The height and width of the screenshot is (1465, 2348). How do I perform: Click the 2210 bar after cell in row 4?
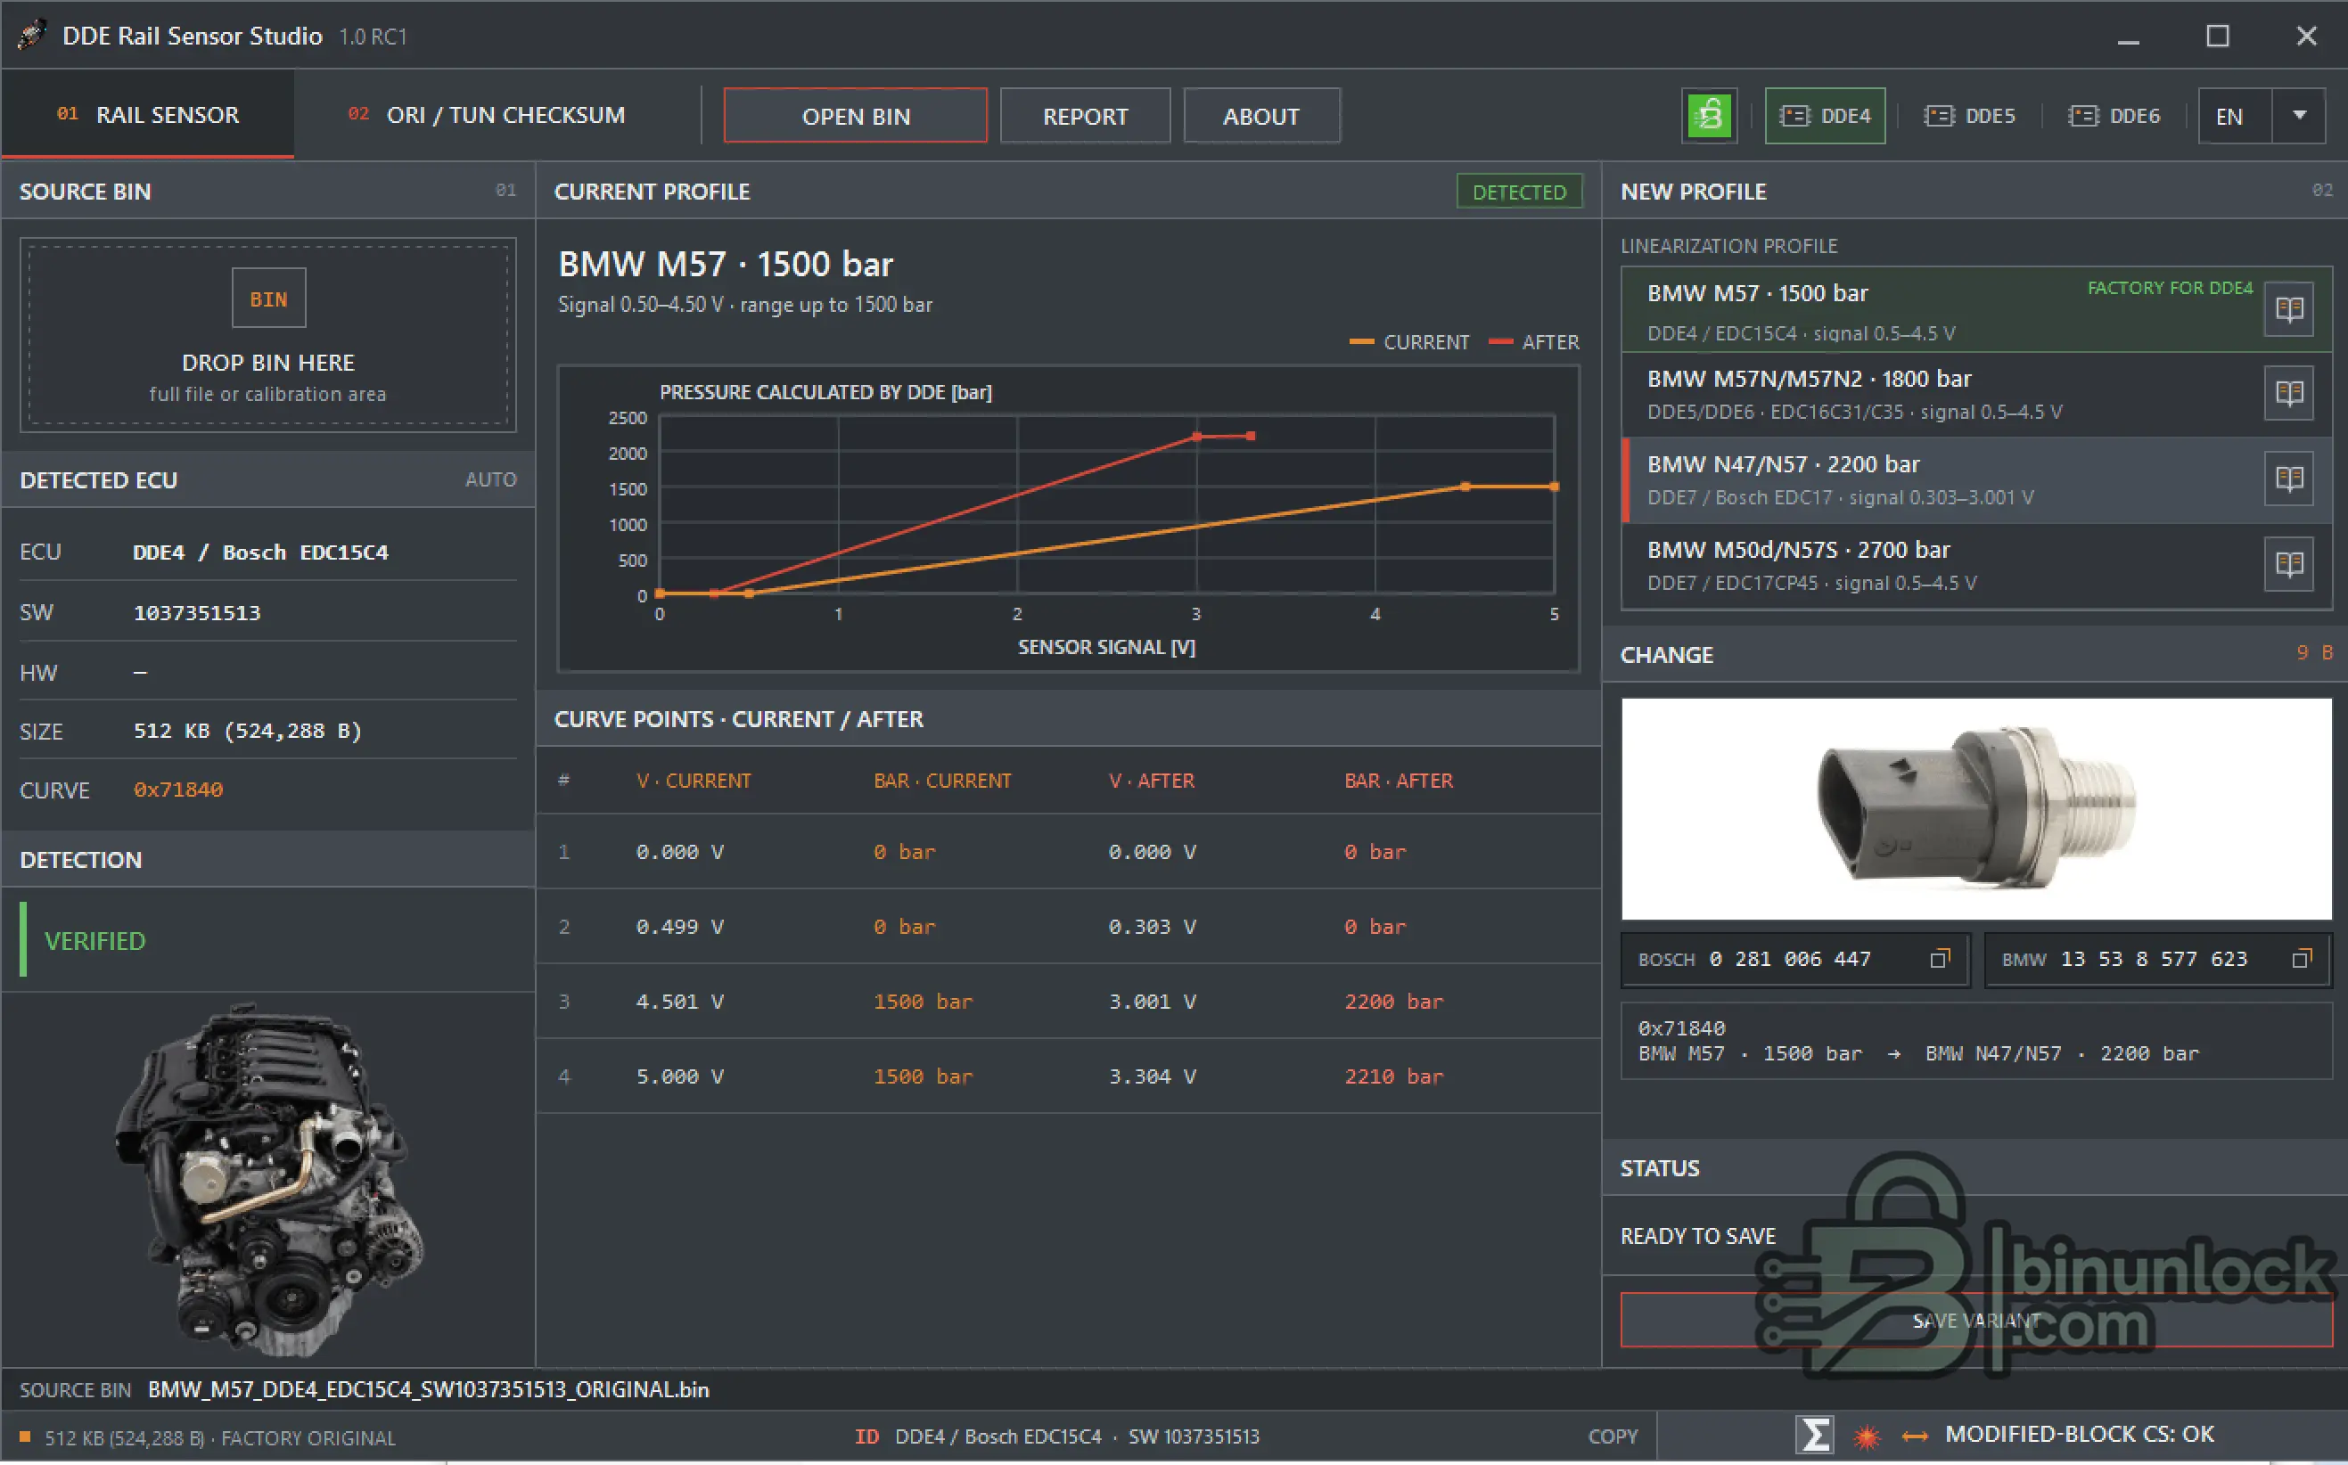[x=1393, y=1076]
